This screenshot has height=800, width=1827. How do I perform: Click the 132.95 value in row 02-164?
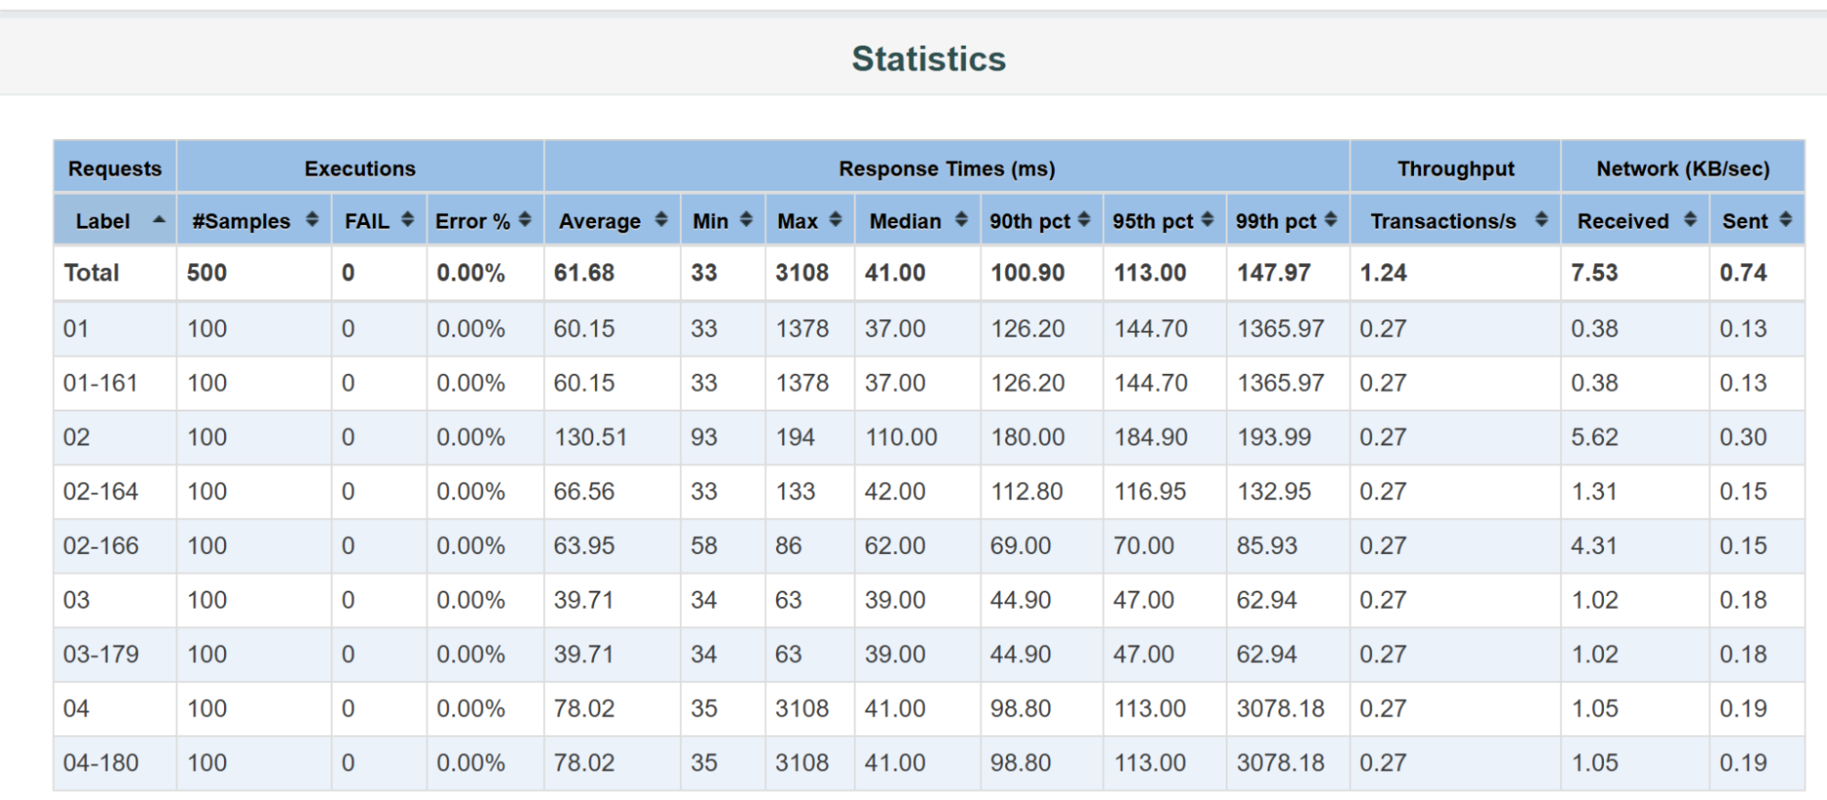1274,492
